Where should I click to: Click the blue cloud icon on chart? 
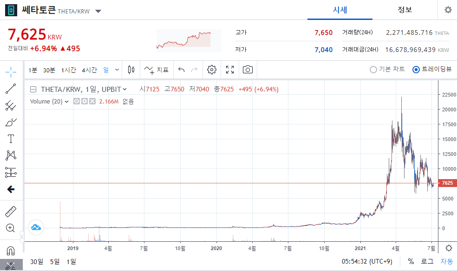point(36,227)
